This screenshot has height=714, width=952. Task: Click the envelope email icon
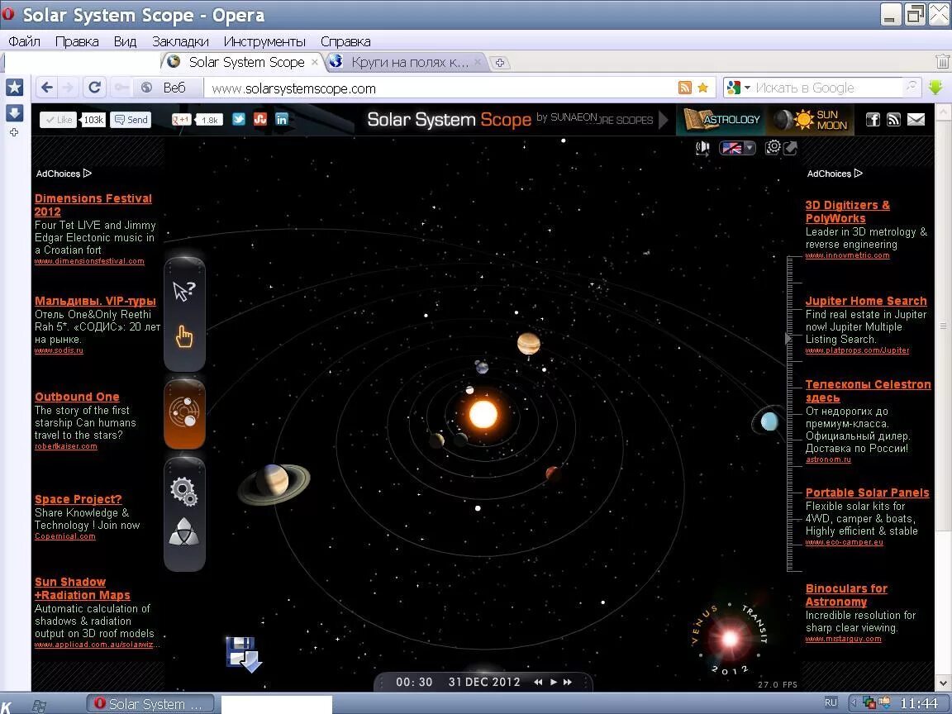click(916, 120)
